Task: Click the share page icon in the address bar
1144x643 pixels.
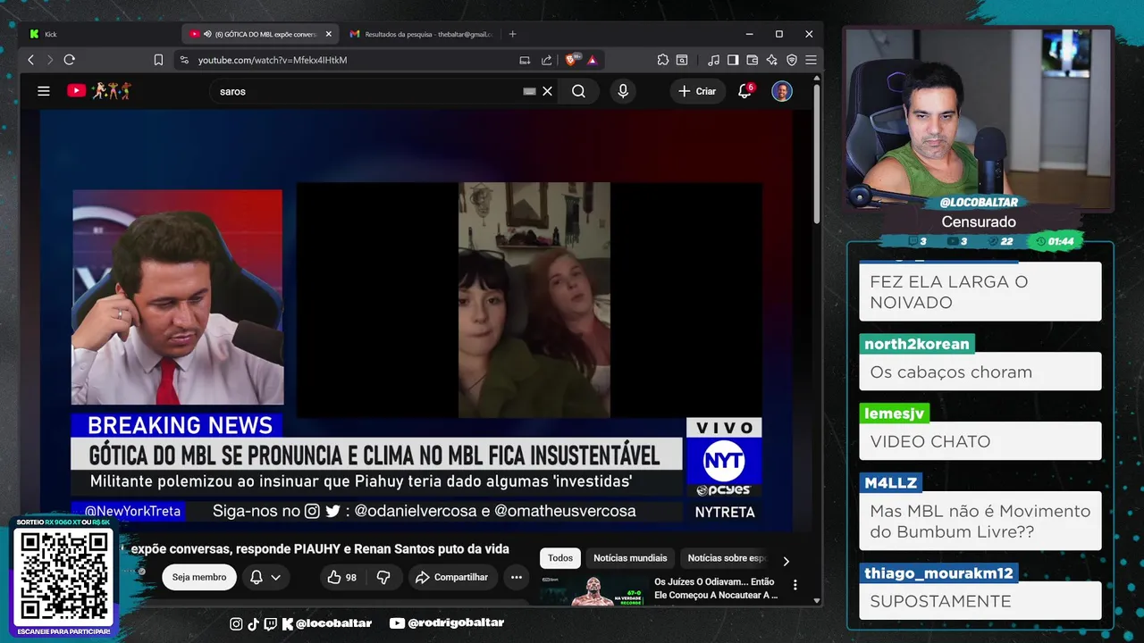Action: (545, 60)
